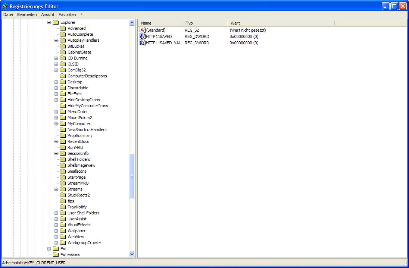This screenshot has width=409, height=268.
Task: Click the Shell Folders folder icon
Action: tap(63, 160)
